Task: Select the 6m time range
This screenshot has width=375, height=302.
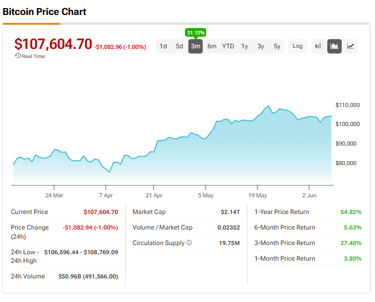Action: pos(212,46)
